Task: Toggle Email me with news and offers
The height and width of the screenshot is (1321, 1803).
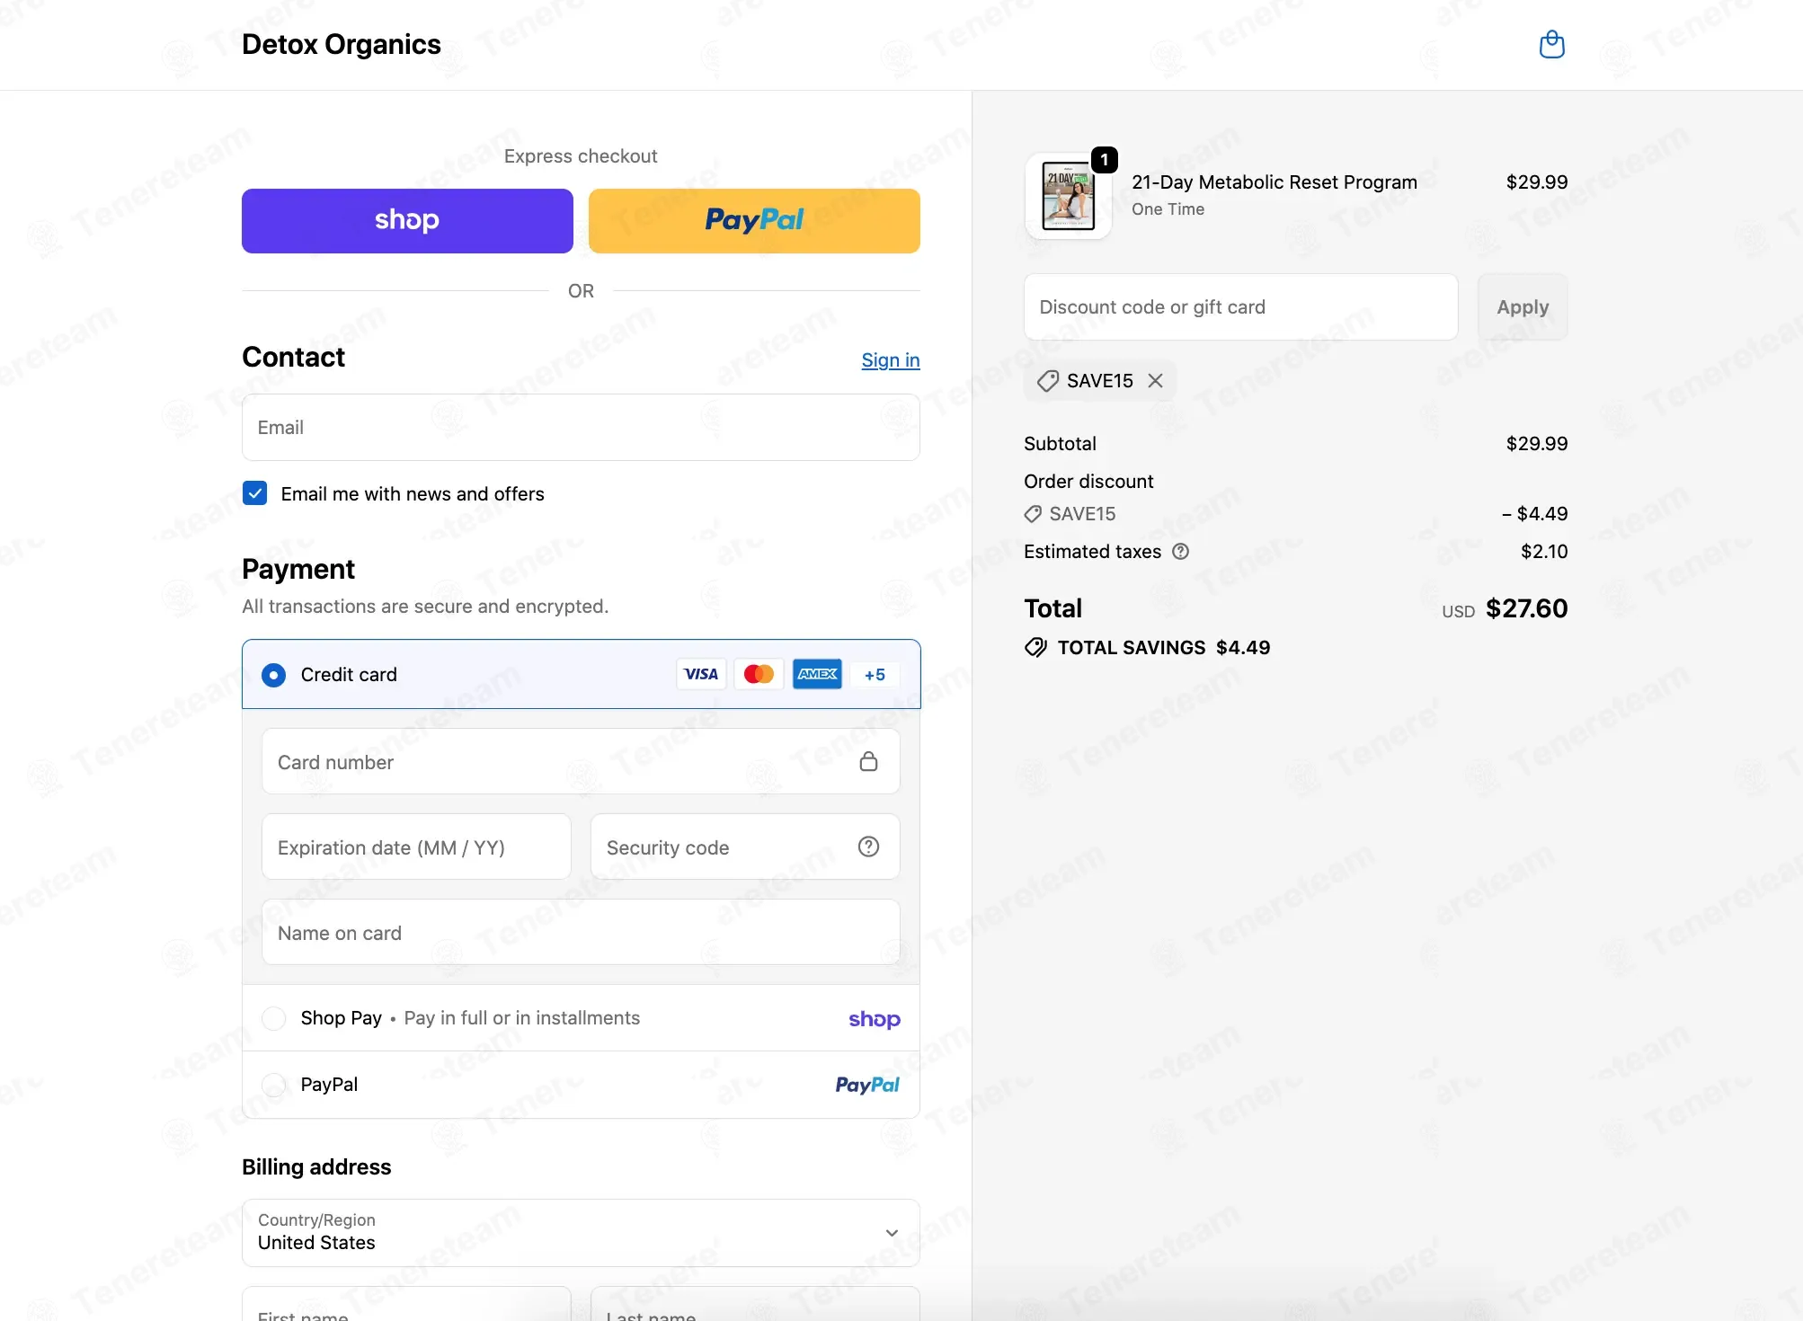Action: [255, 493]
